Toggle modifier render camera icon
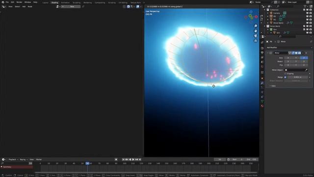Viewport: 314px width, 177px height. (x=299, y=53)
